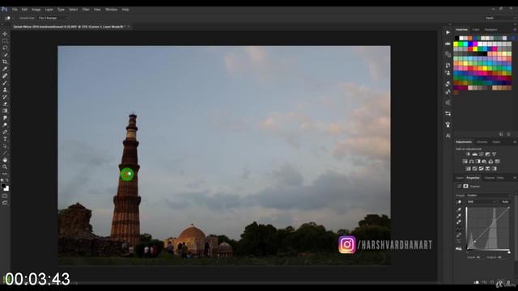Select the Brush tool
The height and width of the screenshot is (291, 518).
click(x=5, y=82)
